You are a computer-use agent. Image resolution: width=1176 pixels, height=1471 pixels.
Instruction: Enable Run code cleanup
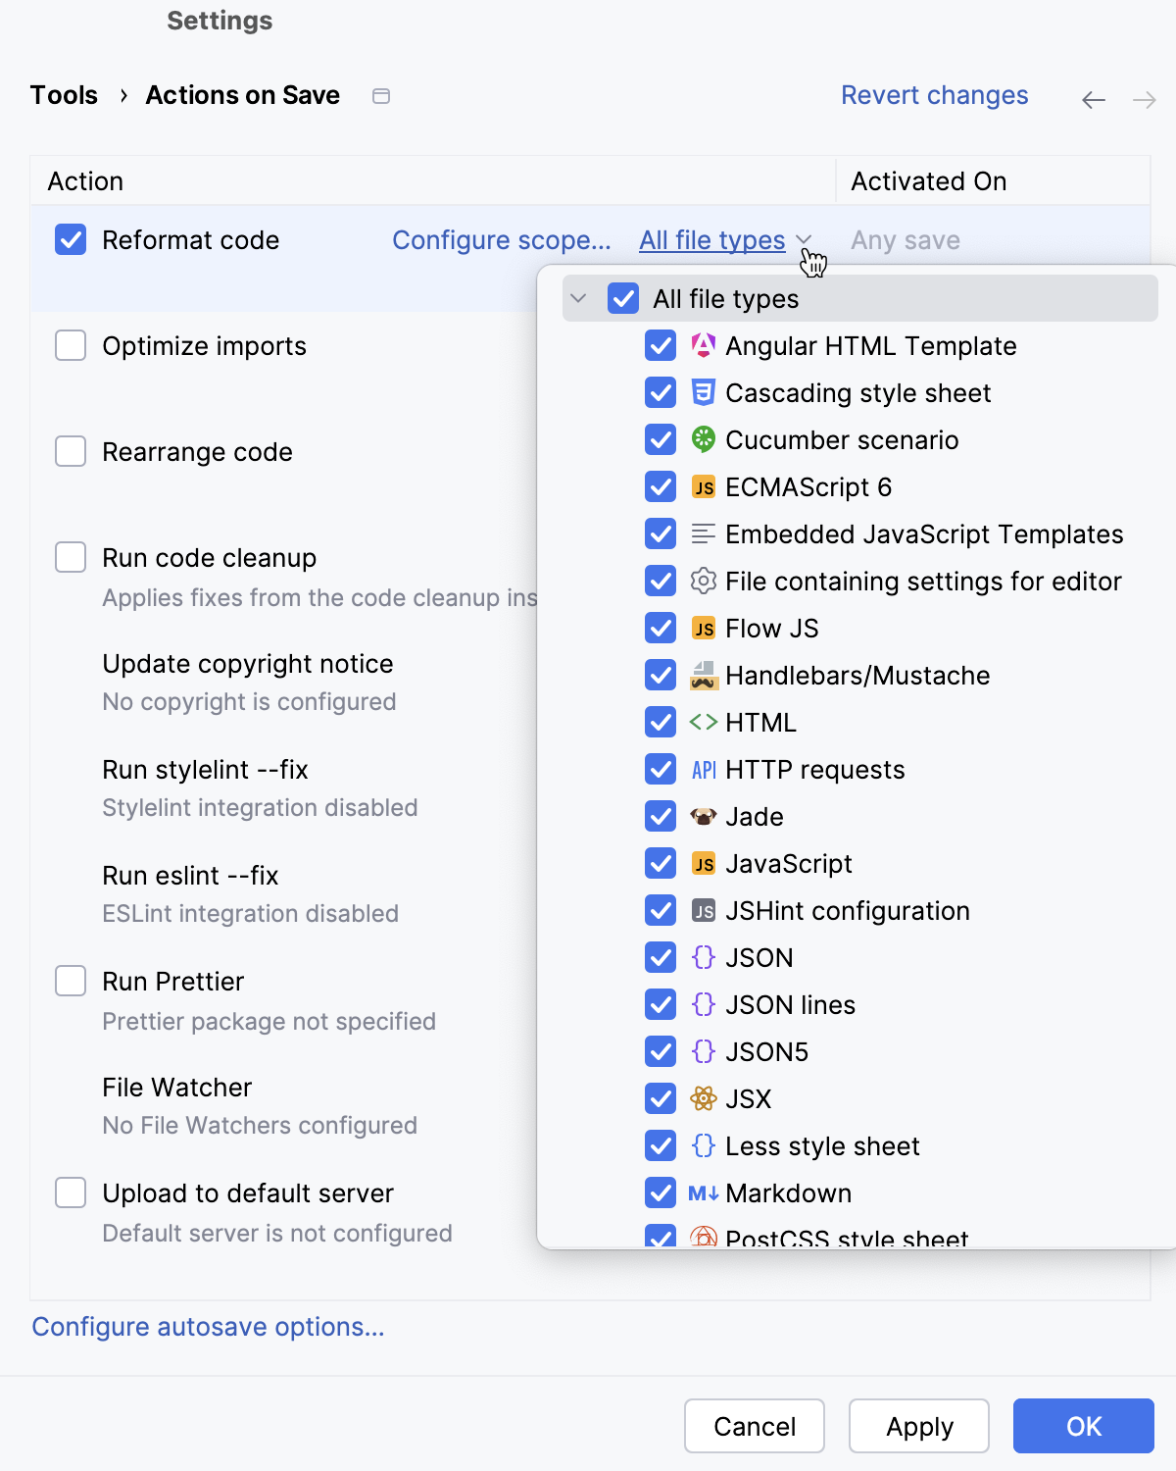pyautogui.click(x=70, y=557)
